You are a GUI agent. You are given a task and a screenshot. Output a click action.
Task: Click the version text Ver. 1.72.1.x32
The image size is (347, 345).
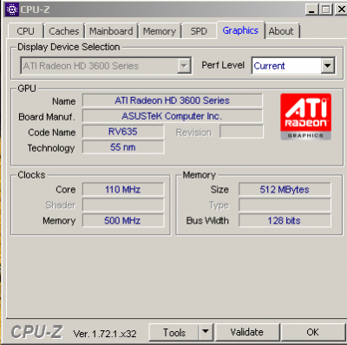click(105, 334)
